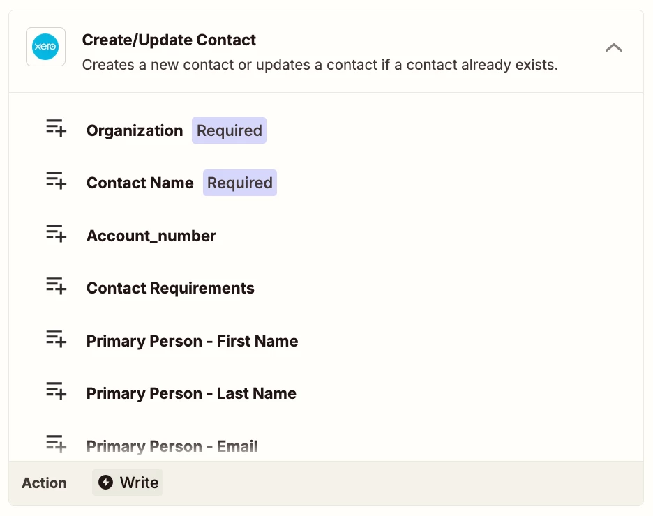
Task: Click the add-field icon beside Contact Requirements
Action: (x=57, y=285)
